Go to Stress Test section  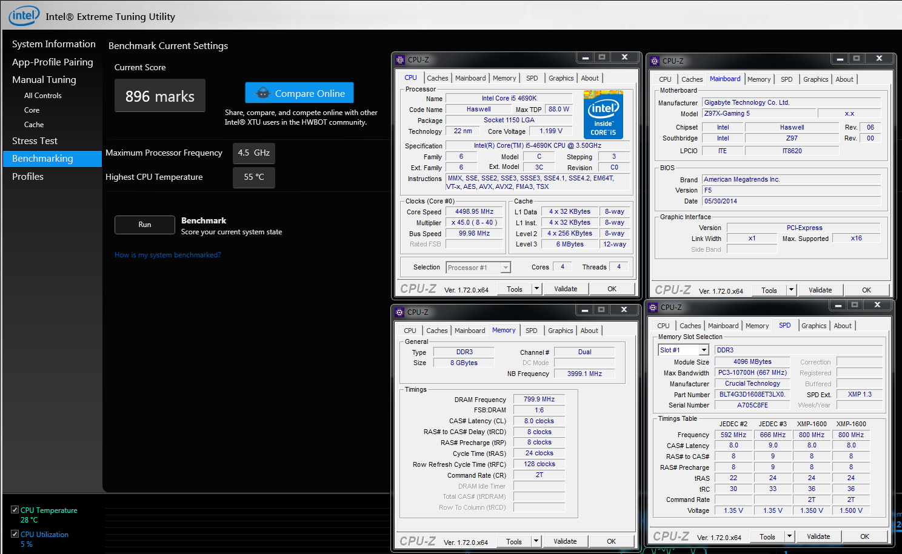click(x=35, y=141)
